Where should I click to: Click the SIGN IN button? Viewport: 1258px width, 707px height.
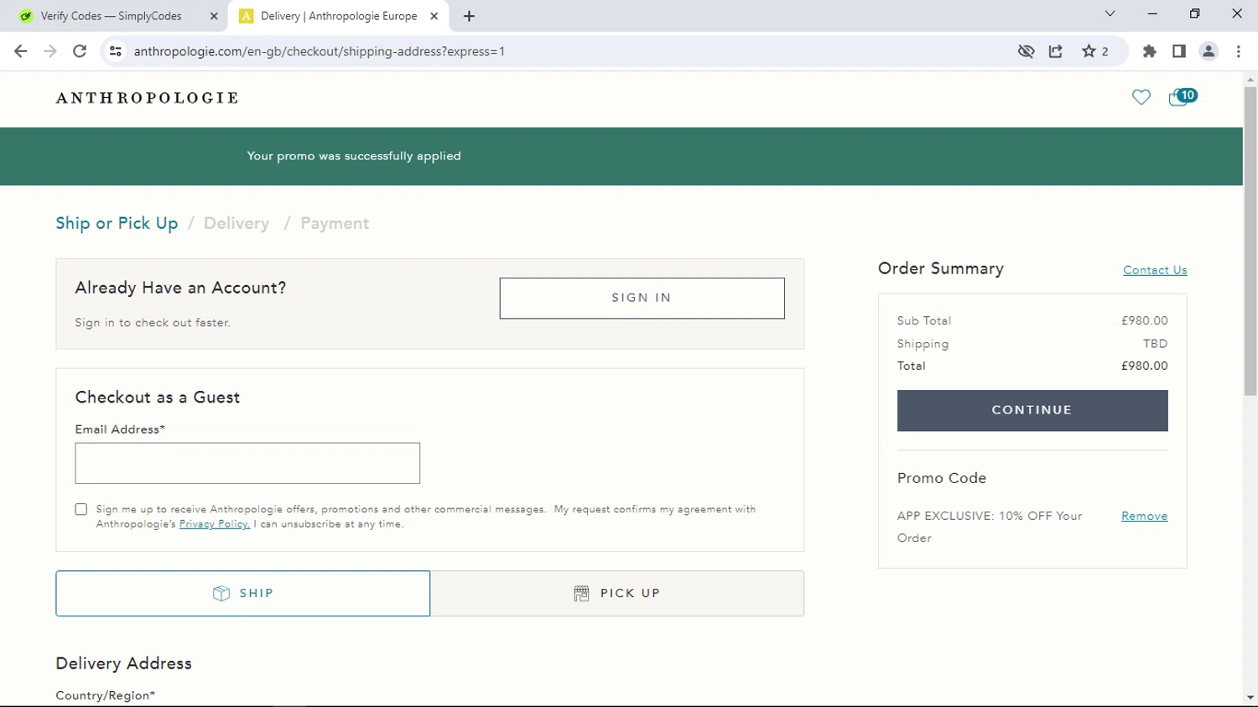pyautogui.click(x=642, y=298)
